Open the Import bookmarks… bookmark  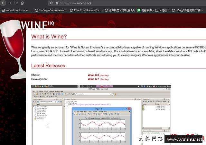(x=16, y=10)
